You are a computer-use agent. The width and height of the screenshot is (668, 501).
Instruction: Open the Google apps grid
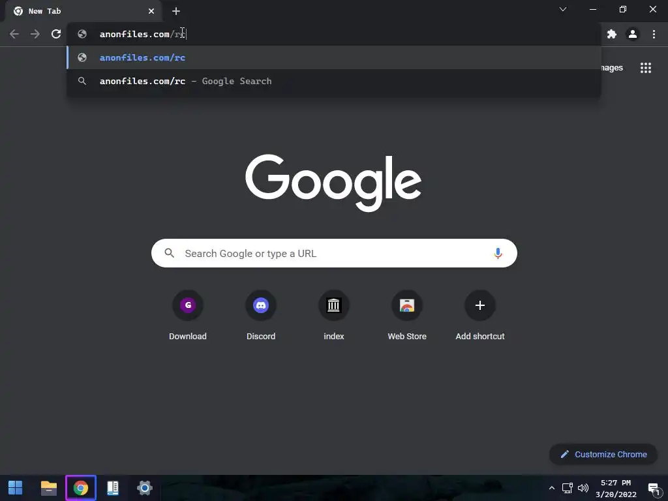(646, 68)
